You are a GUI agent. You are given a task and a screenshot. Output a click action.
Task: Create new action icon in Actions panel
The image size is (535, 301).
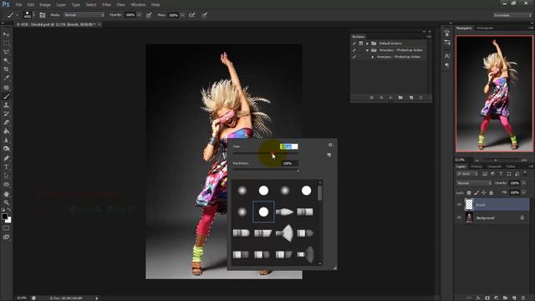coord(411,98)
